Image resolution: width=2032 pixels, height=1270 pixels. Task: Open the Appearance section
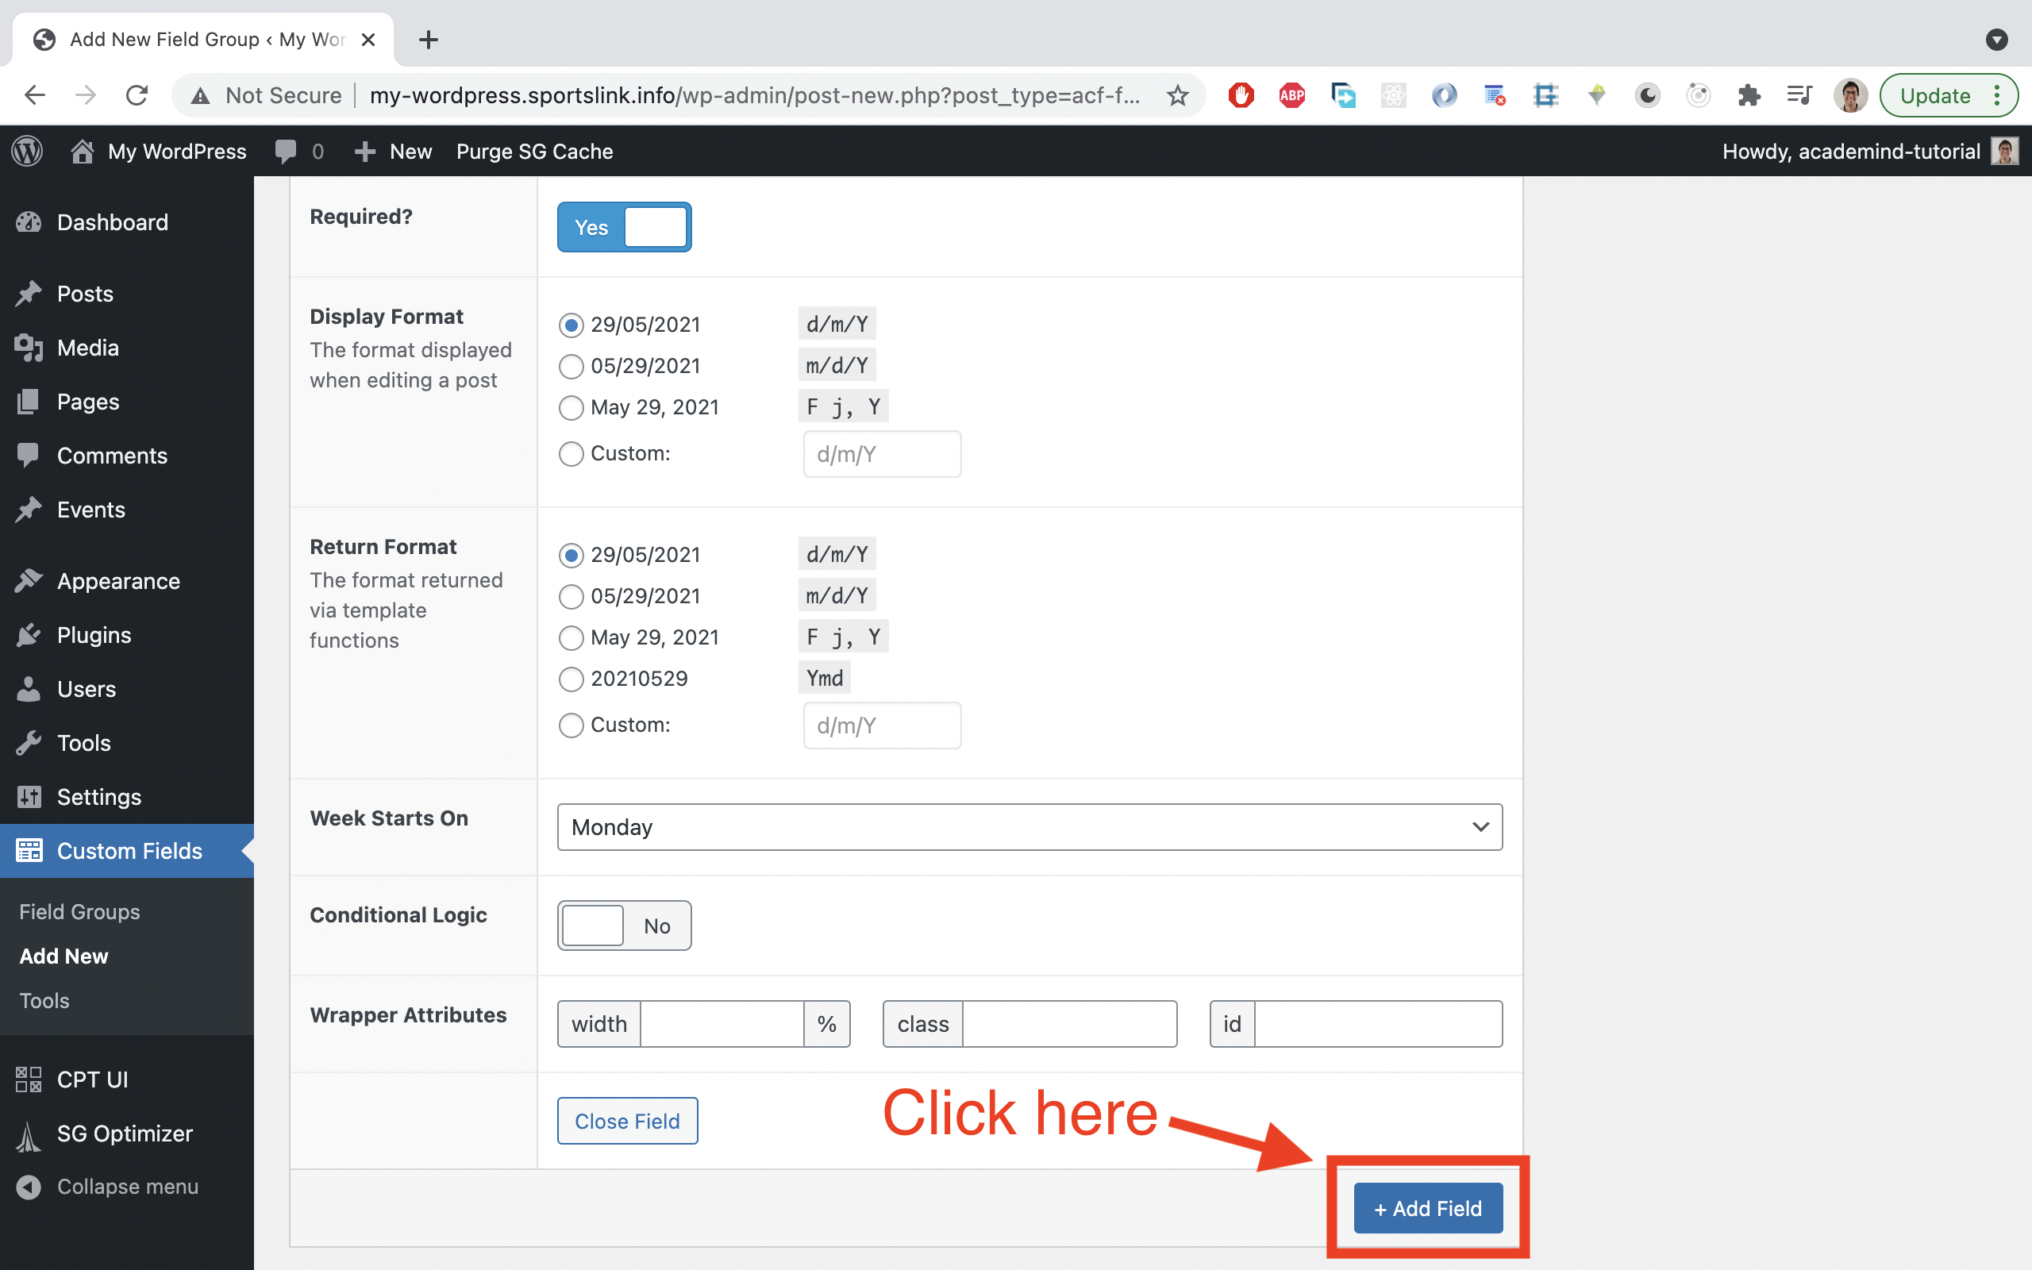117,580
